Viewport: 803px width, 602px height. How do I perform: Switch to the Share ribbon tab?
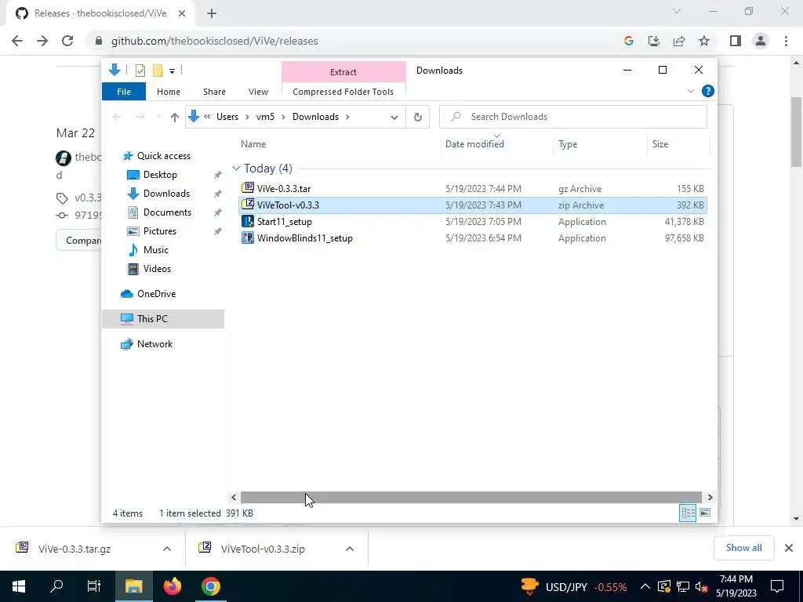coord(214,92)
